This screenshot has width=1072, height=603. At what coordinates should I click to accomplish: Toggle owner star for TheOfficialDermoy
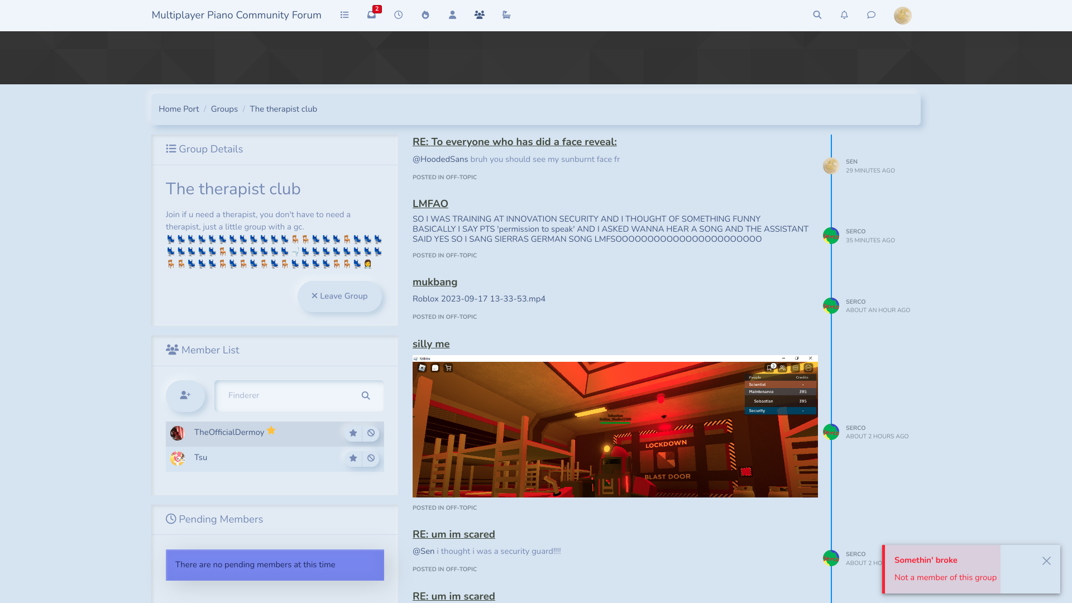[x=353, y=433]
